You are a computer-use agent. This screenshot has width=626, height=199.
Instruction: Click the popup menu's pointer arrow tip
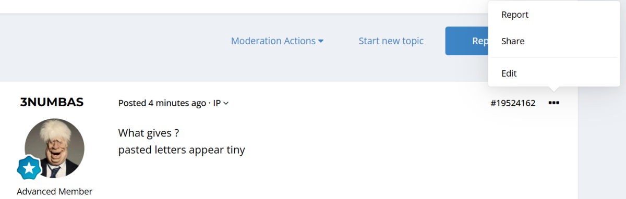tap(554, 90)
